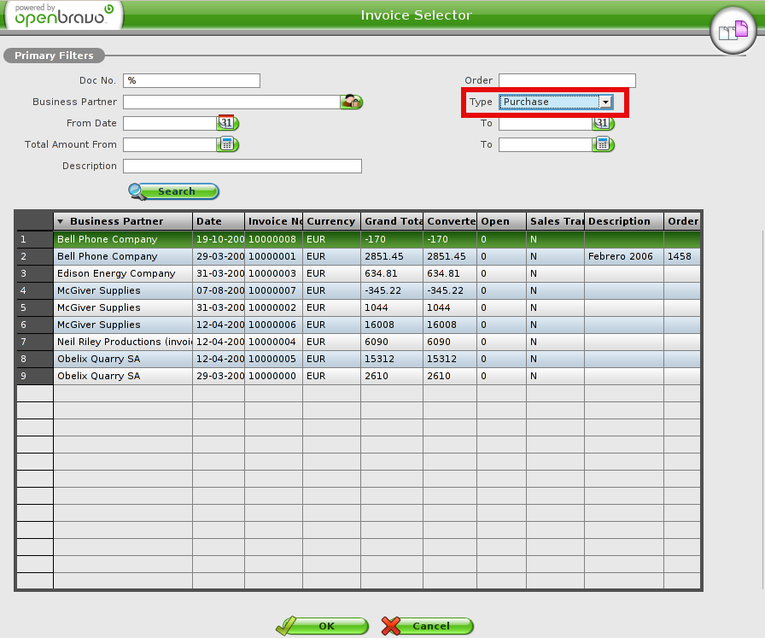Sort by the Business Partner column header

[116, 221]
